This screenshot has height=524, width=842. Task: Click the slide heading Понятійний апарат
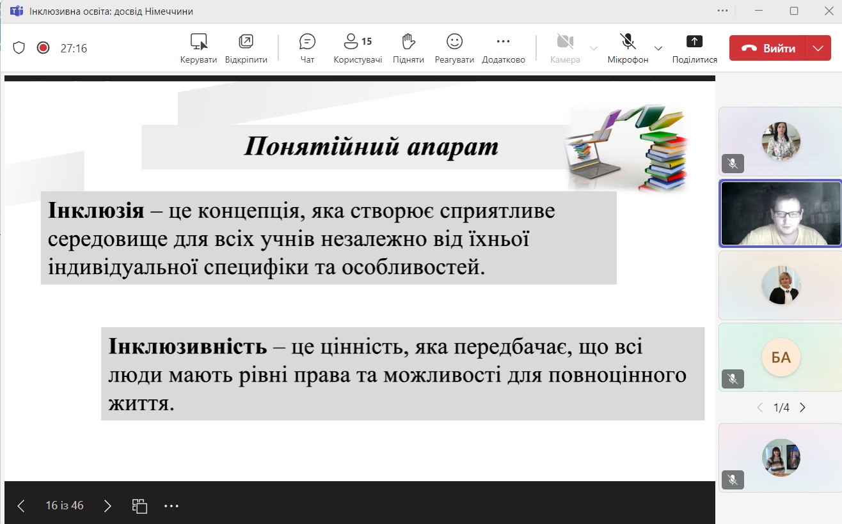tap(371, 146)
